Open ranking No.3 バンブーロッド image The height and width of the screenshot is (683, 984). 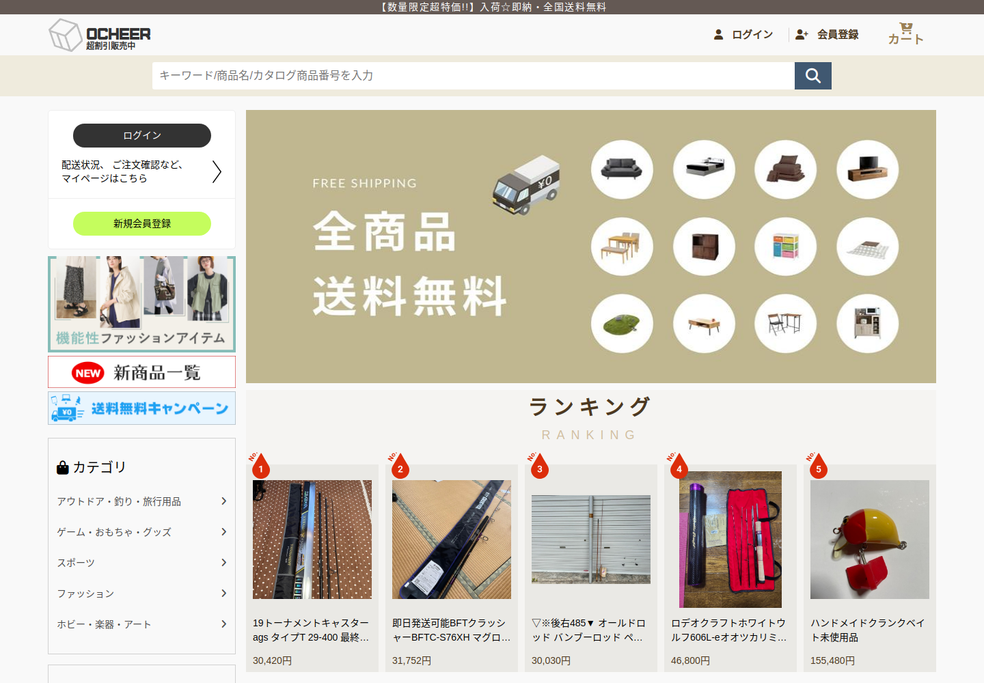point(591,540)
